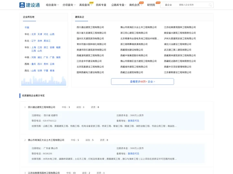Viewport: 233px width, 174px height.
Task: Filter by 河南 region
Action: point(34,57)
